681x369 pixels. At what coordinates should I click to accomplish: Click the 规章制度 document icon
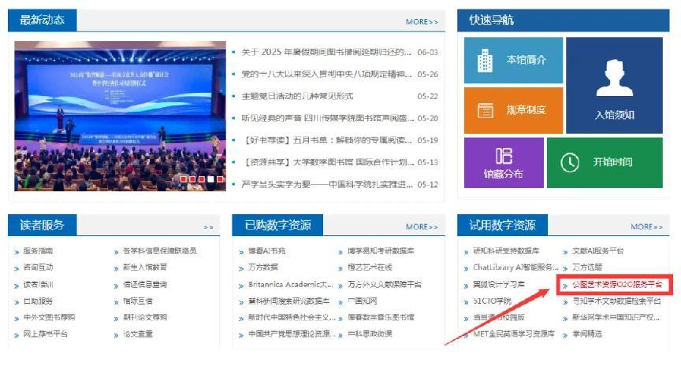click(x=485, y=110)
